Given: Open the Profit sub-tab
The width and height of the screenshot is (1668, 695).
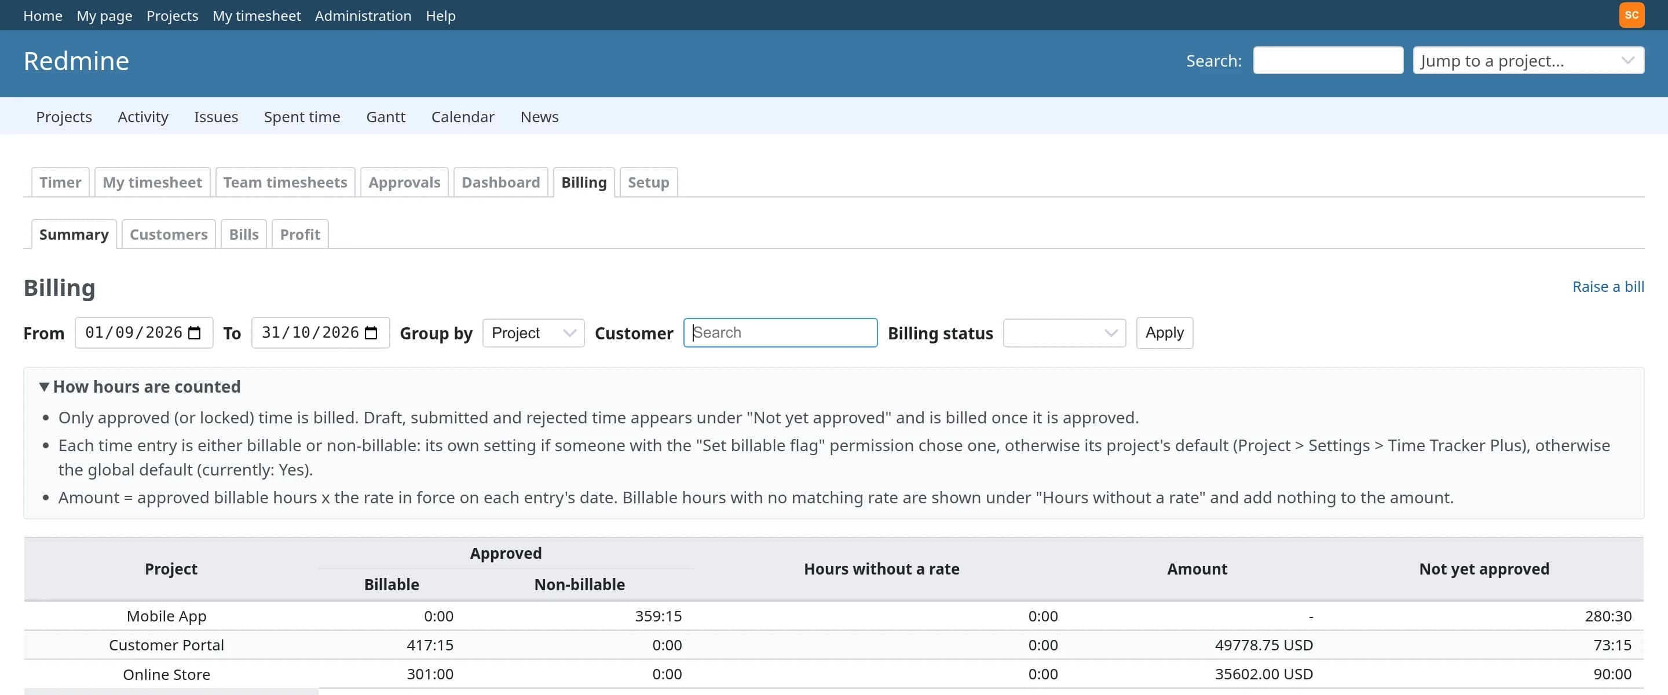Looking at the screenshot, I should click(300, 234).
